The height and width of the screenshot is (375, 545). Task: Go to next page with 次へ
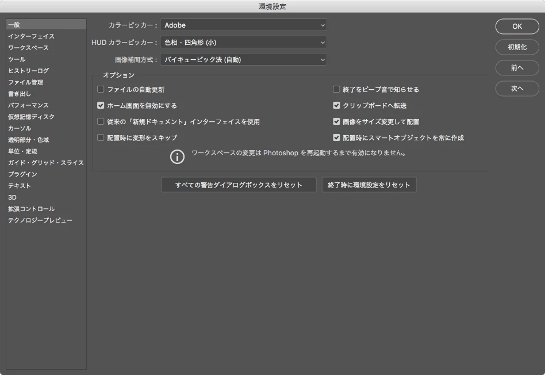click(517, 89)
